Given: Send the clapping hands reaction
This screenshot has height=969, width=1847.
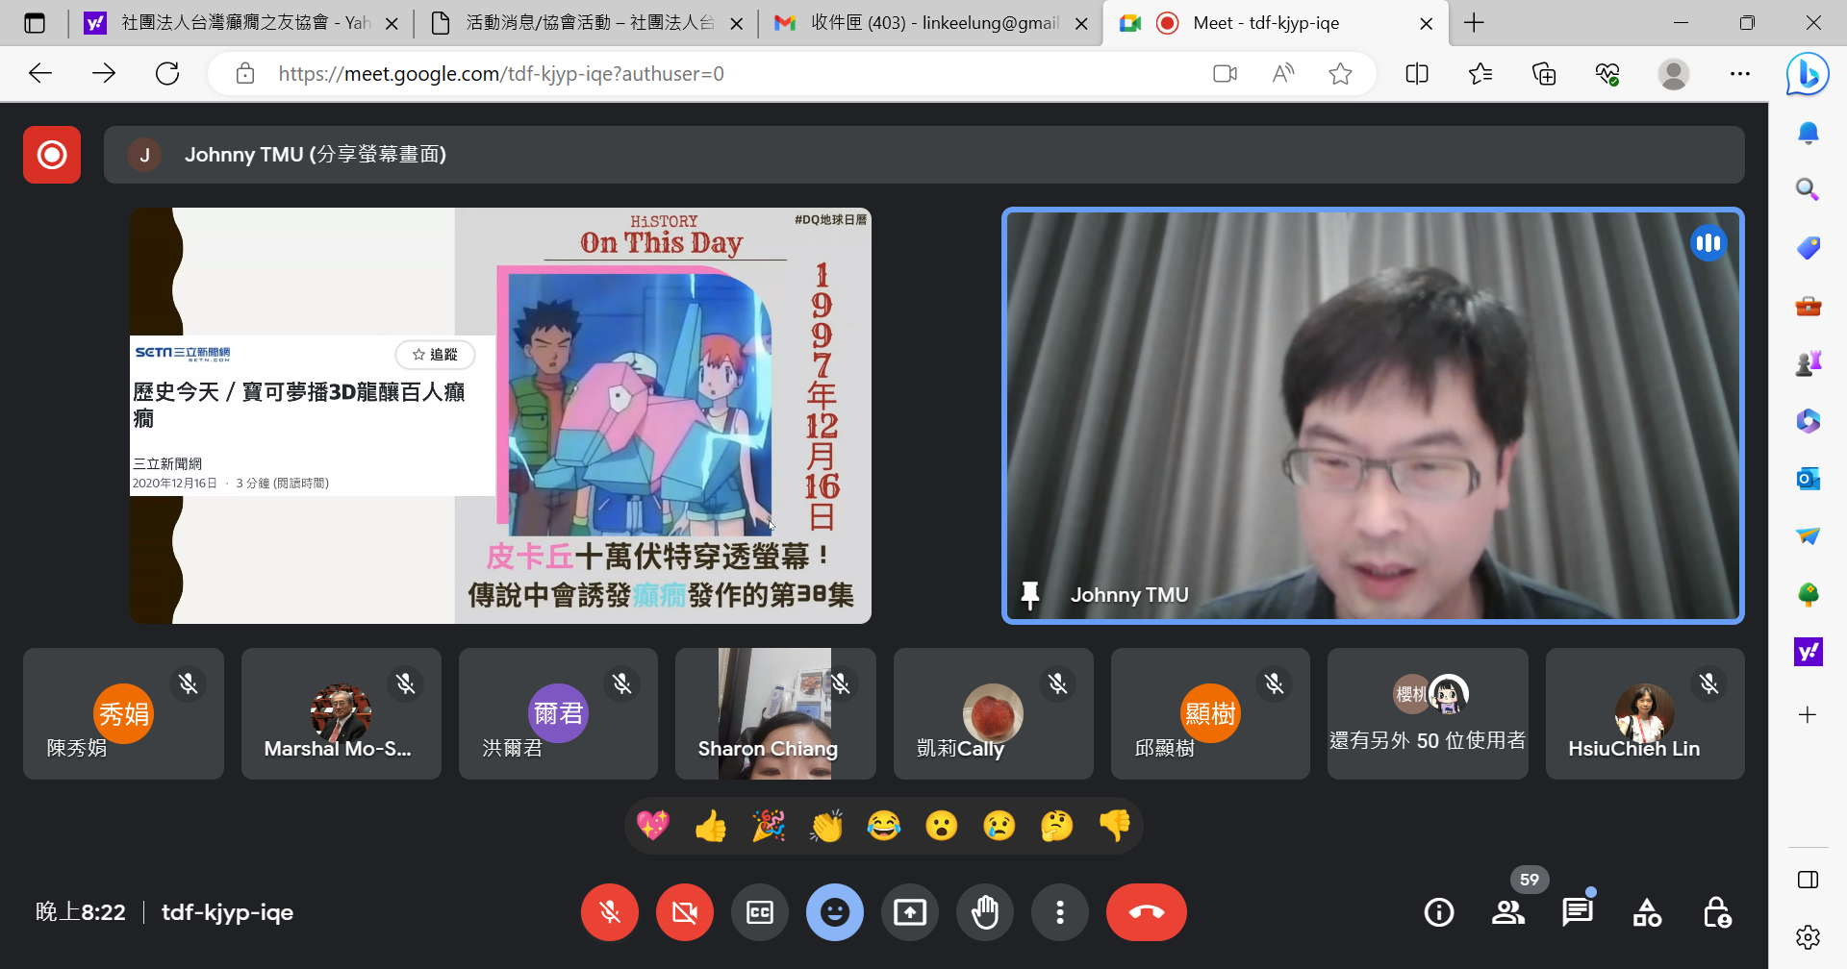Looking at the screenshot, I should tap(826, 826).
